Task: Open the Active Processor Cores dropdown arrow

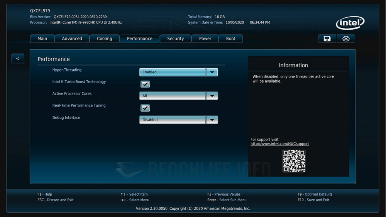Action: tap(212, 96)
